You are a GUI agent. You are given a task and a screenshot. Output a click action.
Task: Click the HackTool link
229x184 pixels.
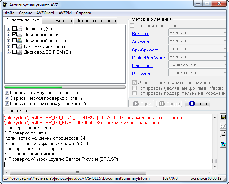coord(142,66)
